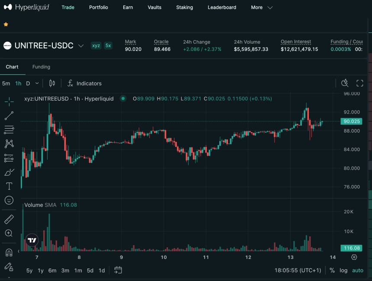
Task: Click the Funding / Countdown label
Action: tap(346, 42)
